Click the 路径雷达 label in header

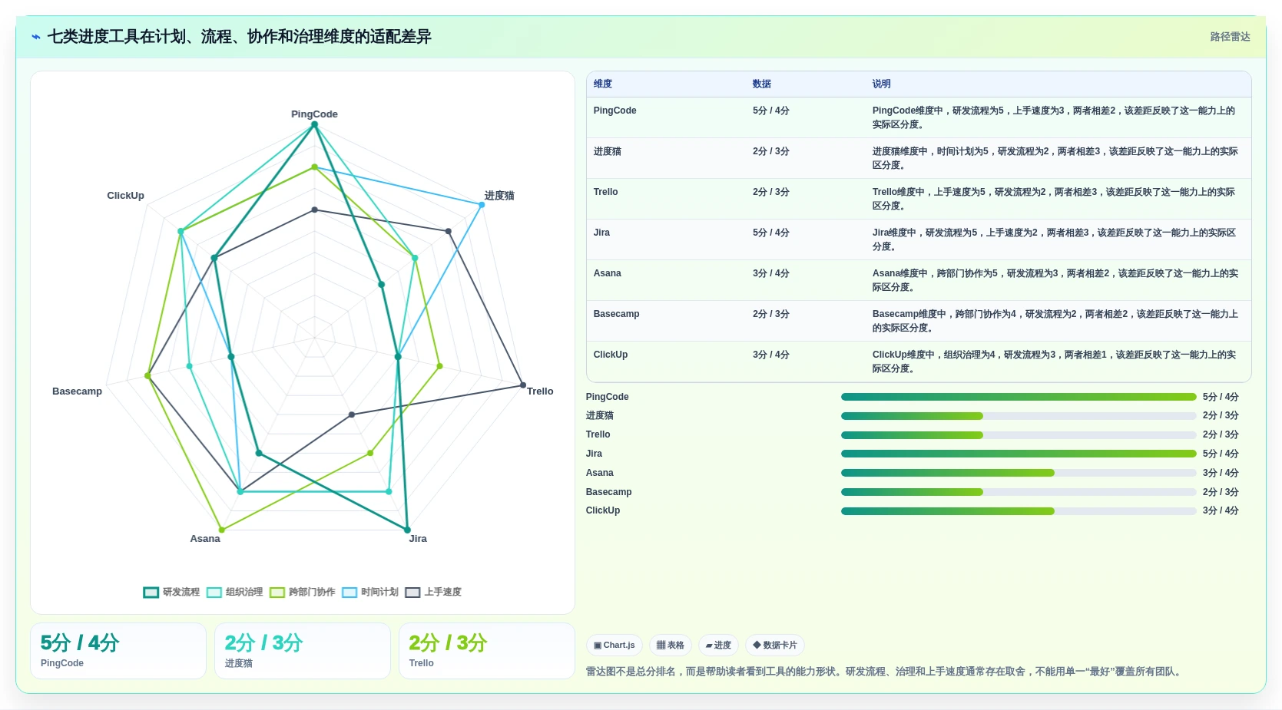1230,37
